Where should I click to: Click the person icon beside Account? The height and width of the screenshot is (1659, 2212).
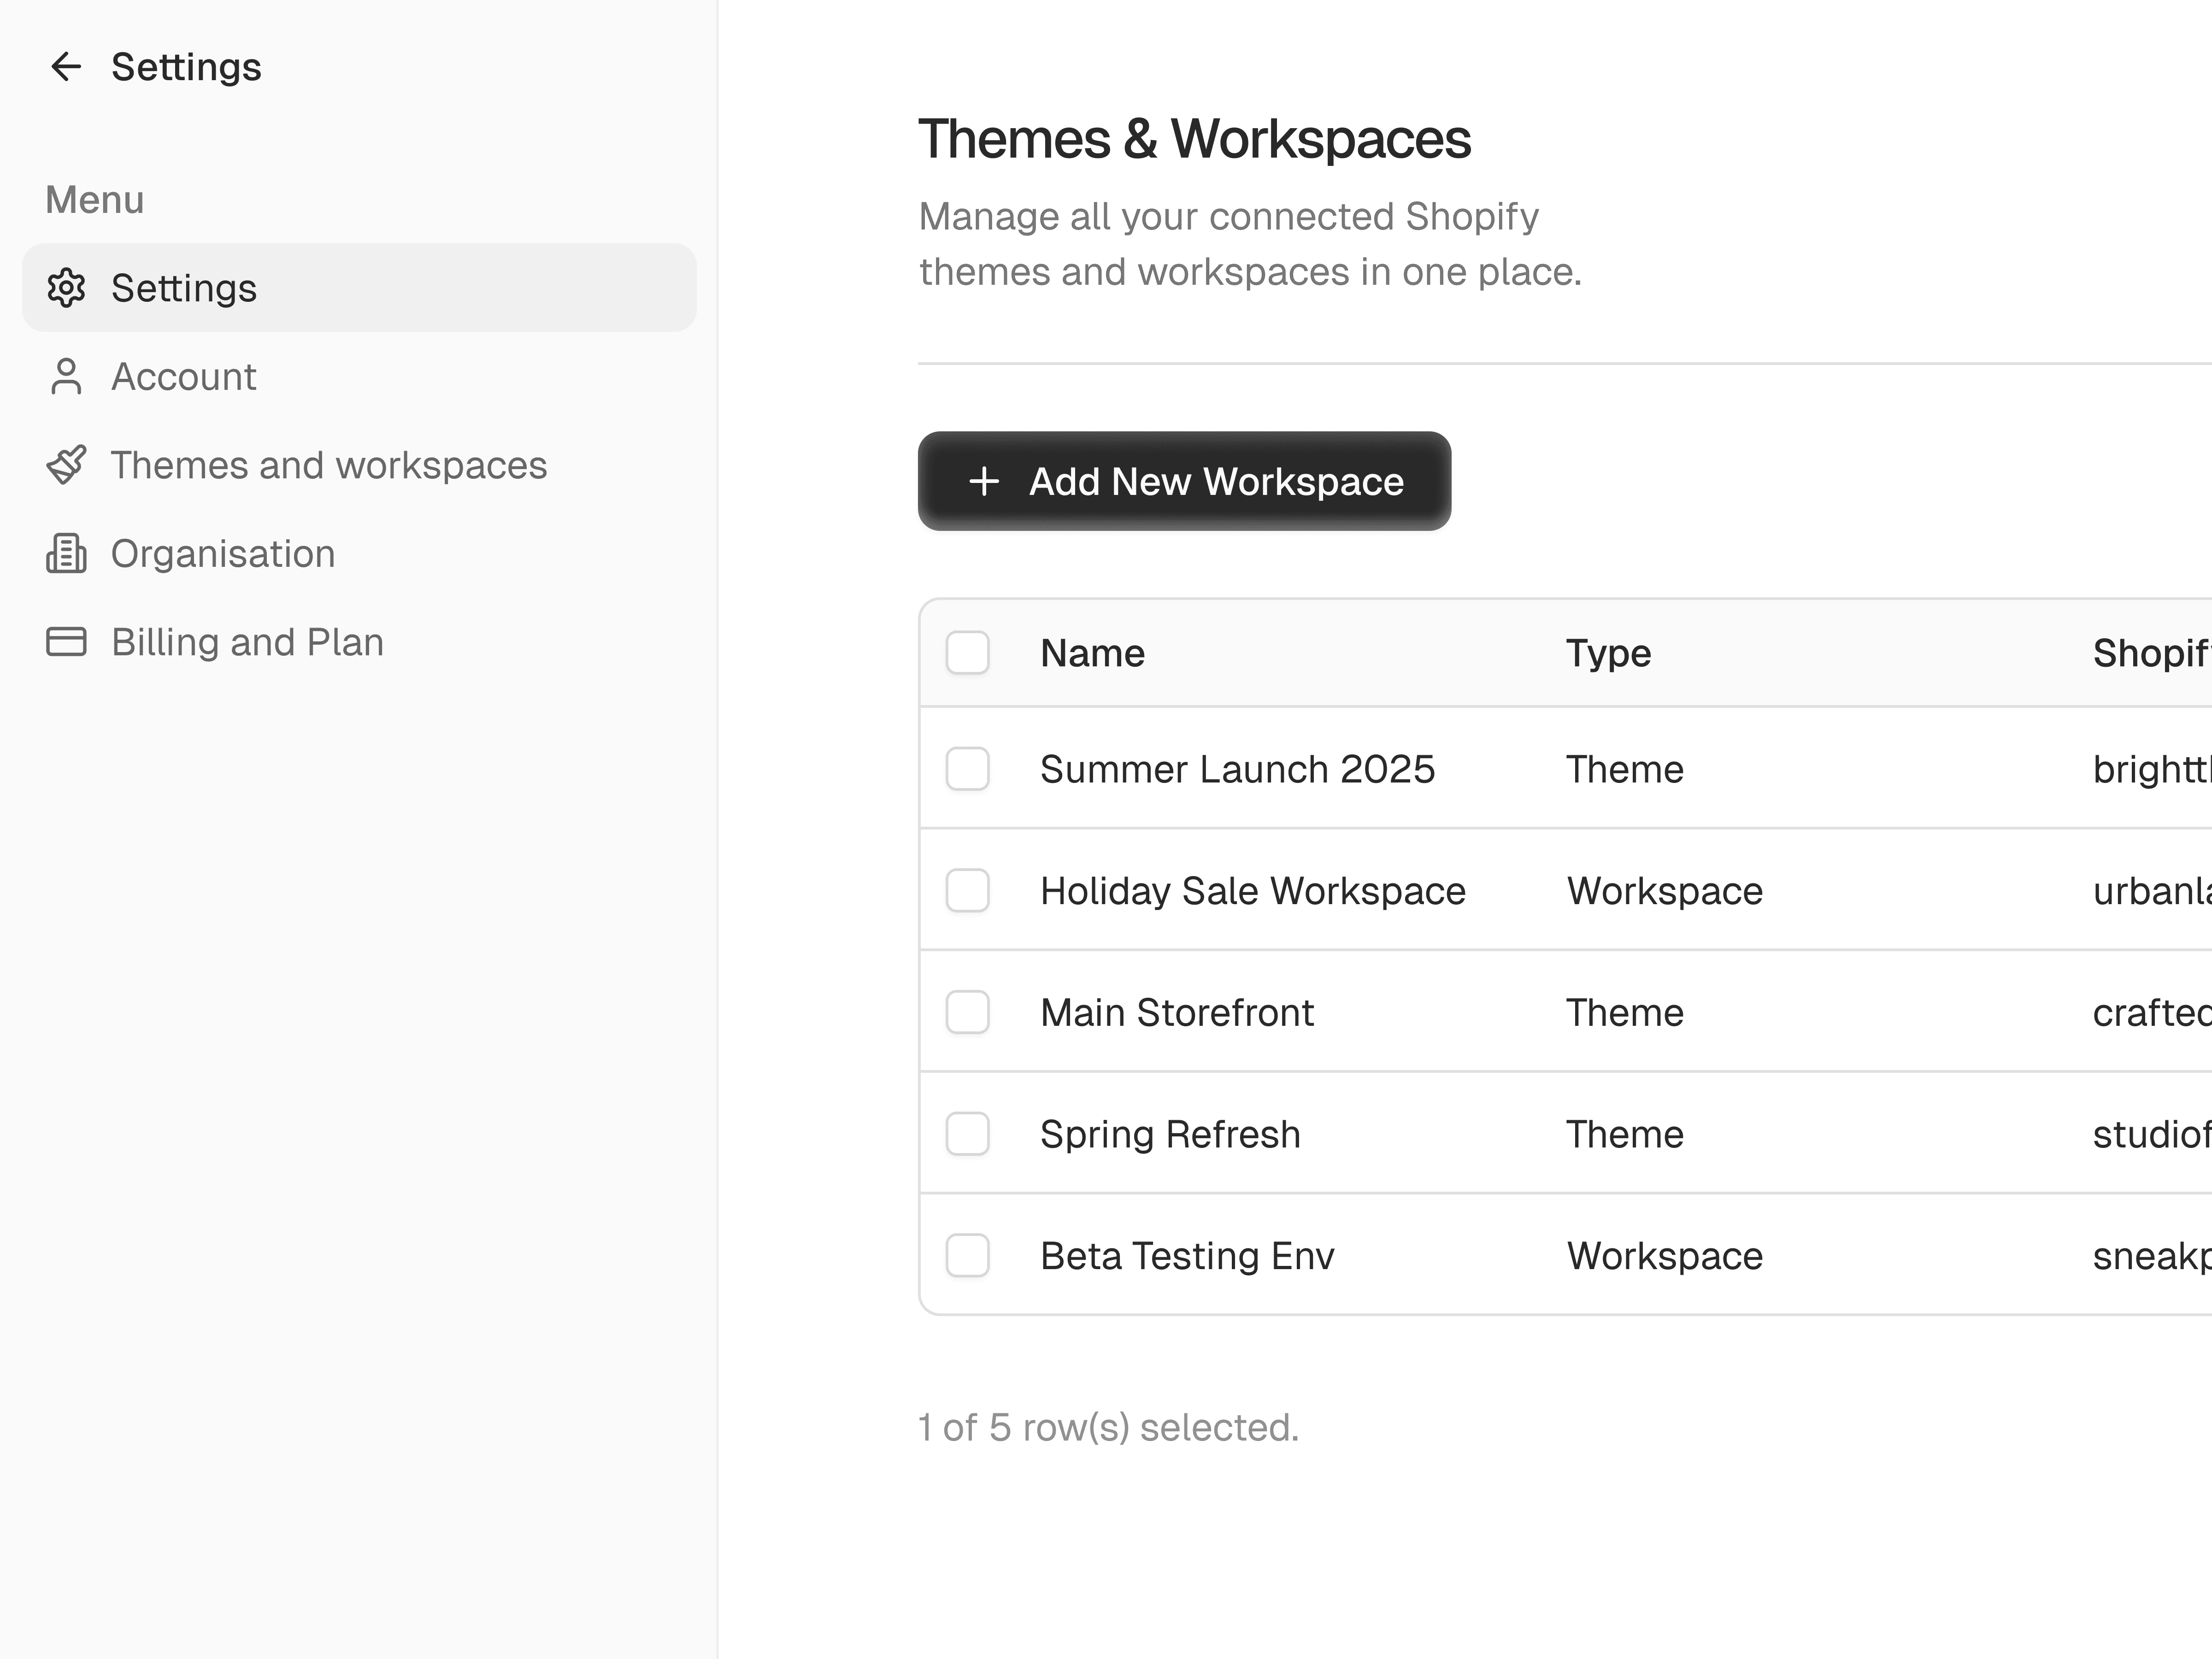coord(66,377)
